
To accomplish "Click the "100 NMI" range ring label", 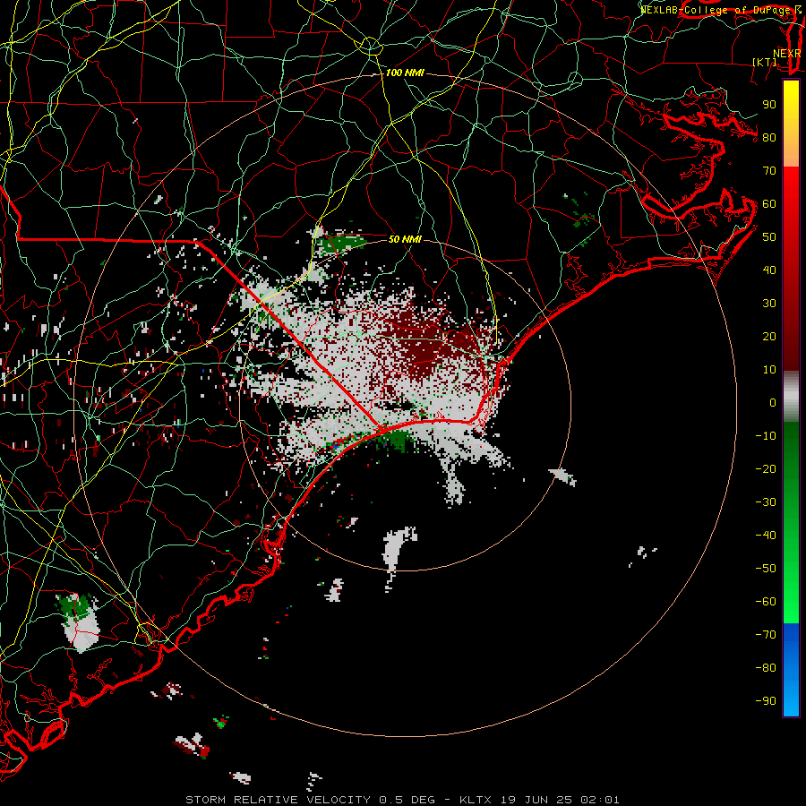I will [405, 73].
